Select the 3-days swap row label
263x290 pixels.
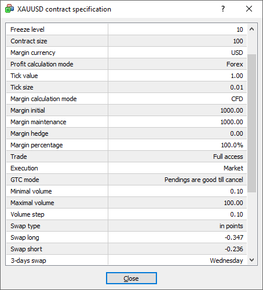28,261
